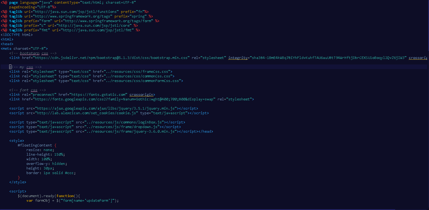Place cursor on pageEncoding="UTF-8" line
Viewport: 429px width, 210px height.
click(x=33, y=7)
